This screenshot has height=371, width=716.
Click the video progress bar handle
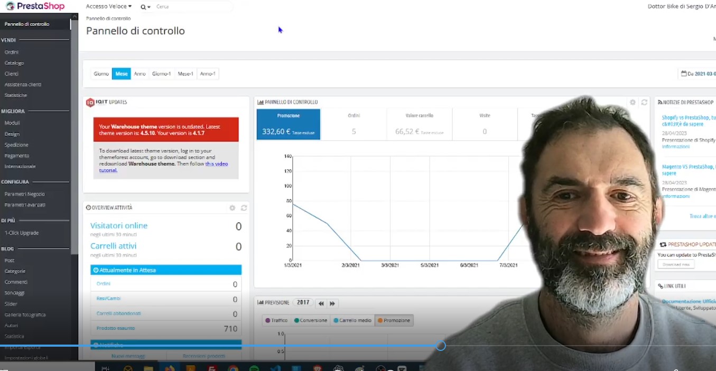coord(441,346)
